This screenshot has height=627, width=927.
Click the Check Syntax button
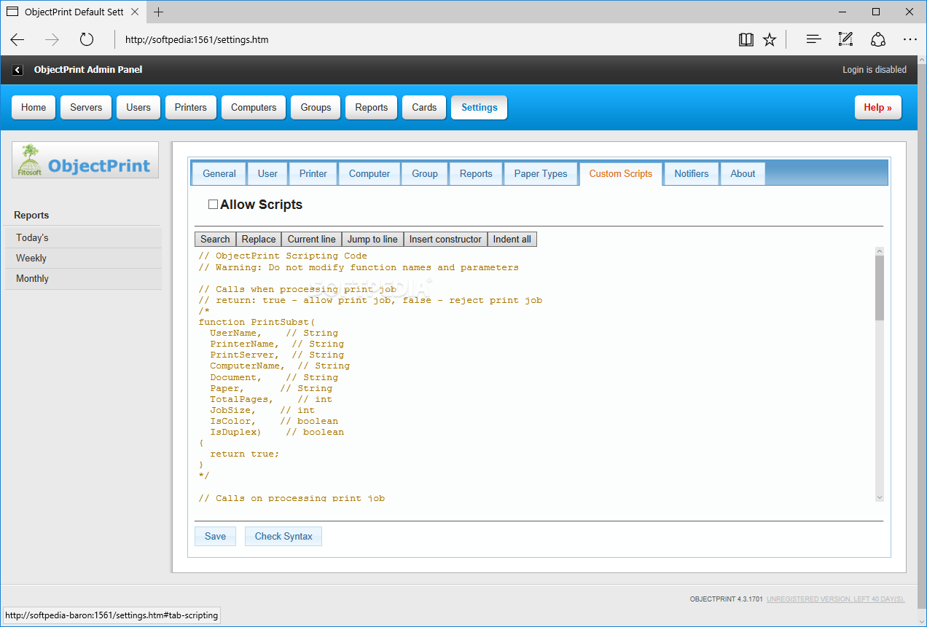click(283, 536)
